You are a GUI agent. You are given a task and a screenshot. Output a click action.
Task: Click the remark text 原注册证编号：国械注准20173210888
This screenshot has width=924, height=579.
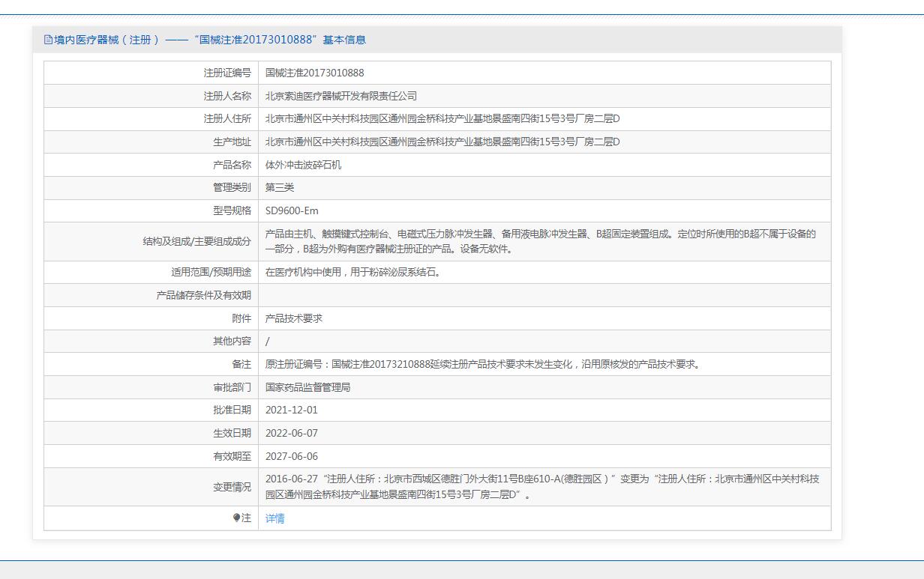tap(483, 364)
